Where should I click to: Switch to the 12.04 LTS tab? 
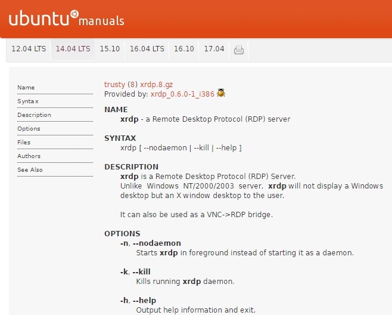pos(29,49)
